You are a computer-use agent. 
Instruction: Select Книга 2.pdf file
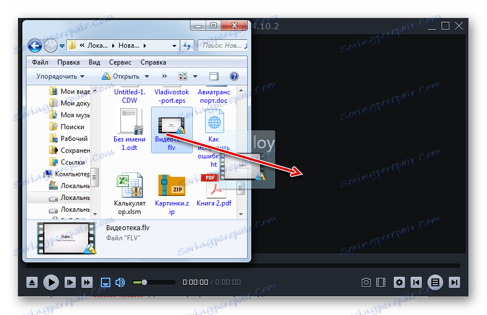click(x=214, y=190)
